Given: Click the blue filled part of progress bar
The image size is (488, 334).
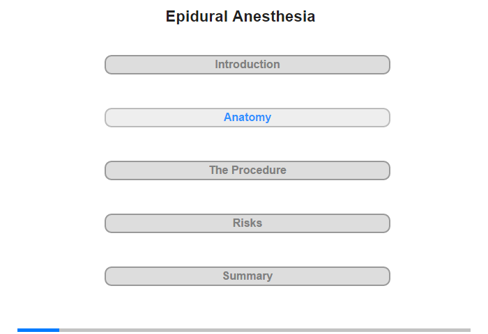Looking at the screenshot, I should (38, 330).
